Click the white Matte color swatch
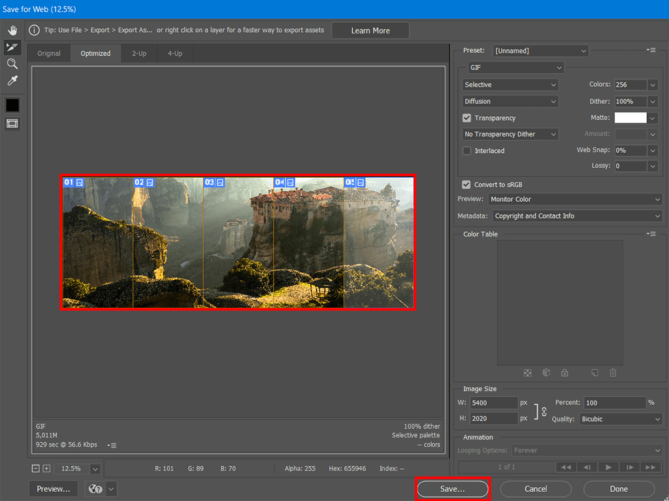Image resolution: width=669 pixels, height=501 pixels. pos(630,118)
